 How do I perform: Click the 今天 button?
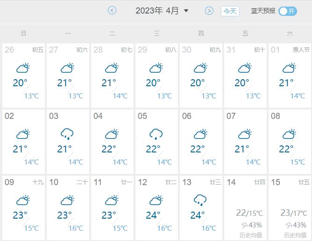tap(230, 11)
